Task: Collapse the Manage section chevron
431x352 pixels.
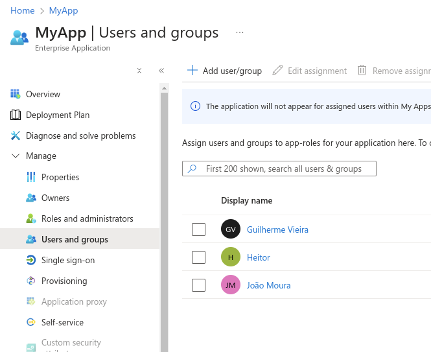Action: coord(16,156)
